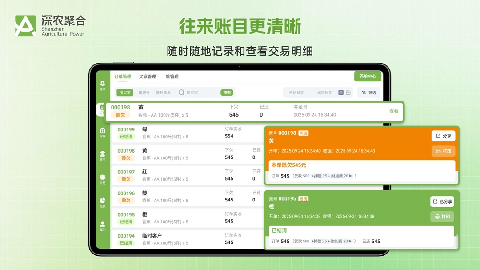Select the 搜买家 search filter chip

point(124,93)
